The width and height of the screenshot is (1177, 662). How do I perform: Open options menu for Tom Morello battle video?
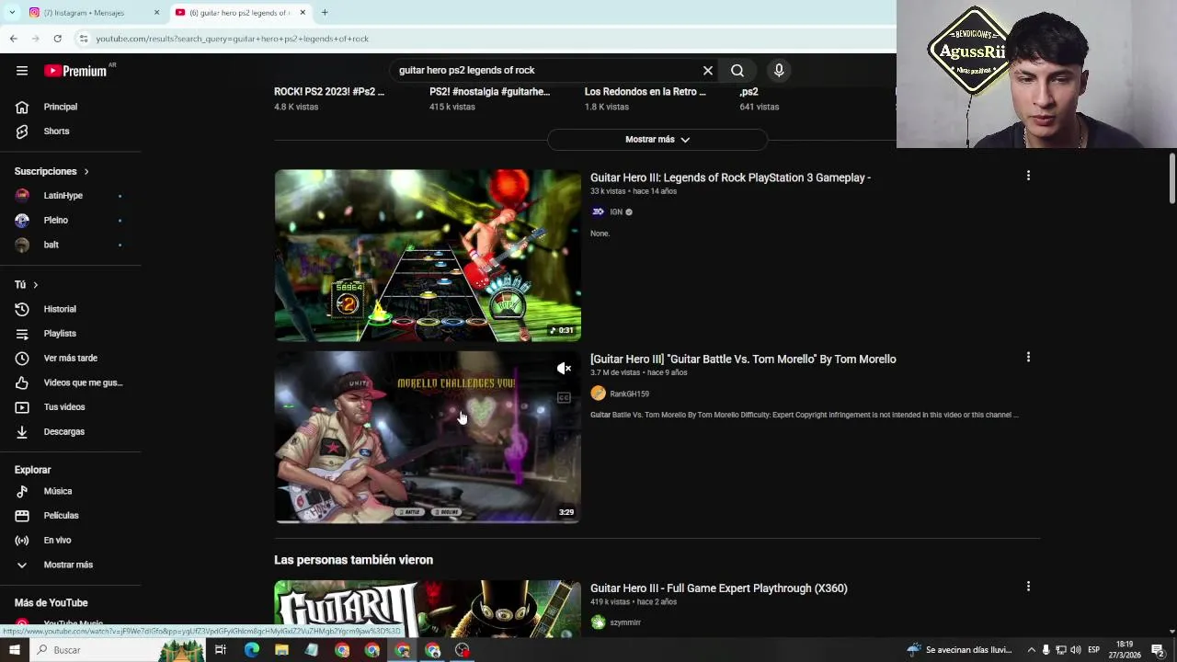pos(1028,357)
